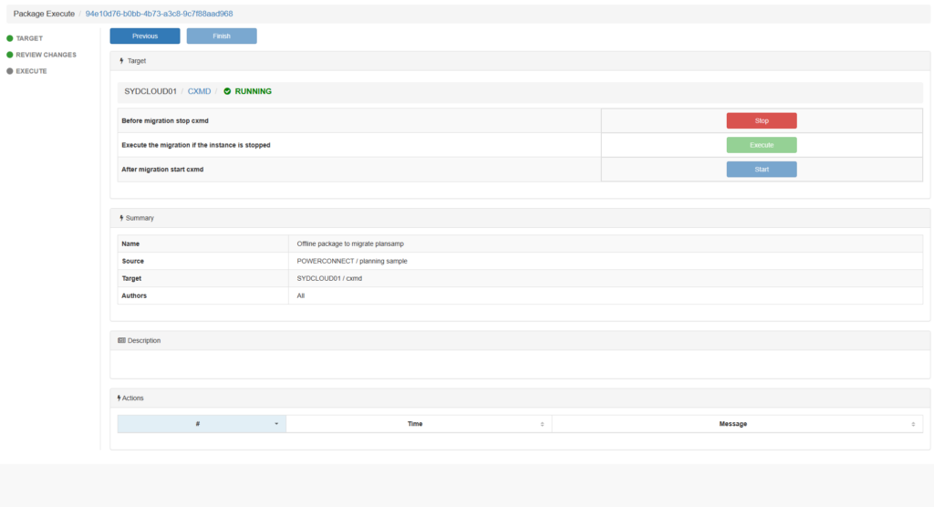Click the Actions panel bolt icon

pos(119,398)
